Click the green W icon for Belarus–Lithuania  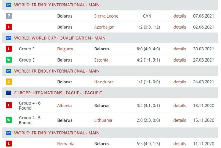pos(9,120)
